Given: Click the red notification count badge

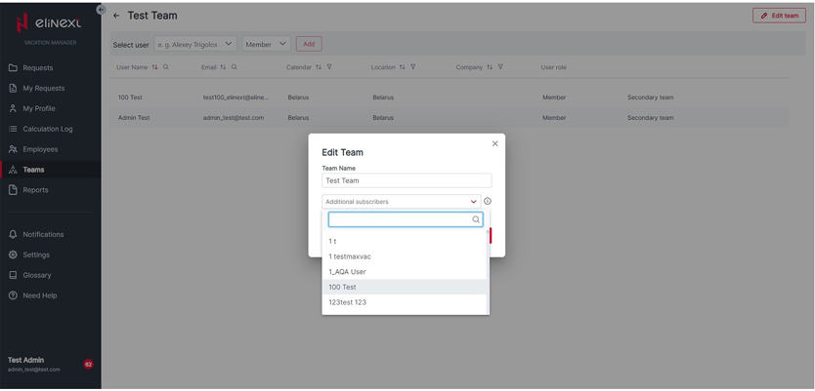Looking at the screenshot, I should point(88,364).
